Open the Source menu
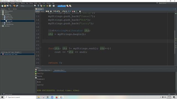Screen dimensions: 177x99 18,3
